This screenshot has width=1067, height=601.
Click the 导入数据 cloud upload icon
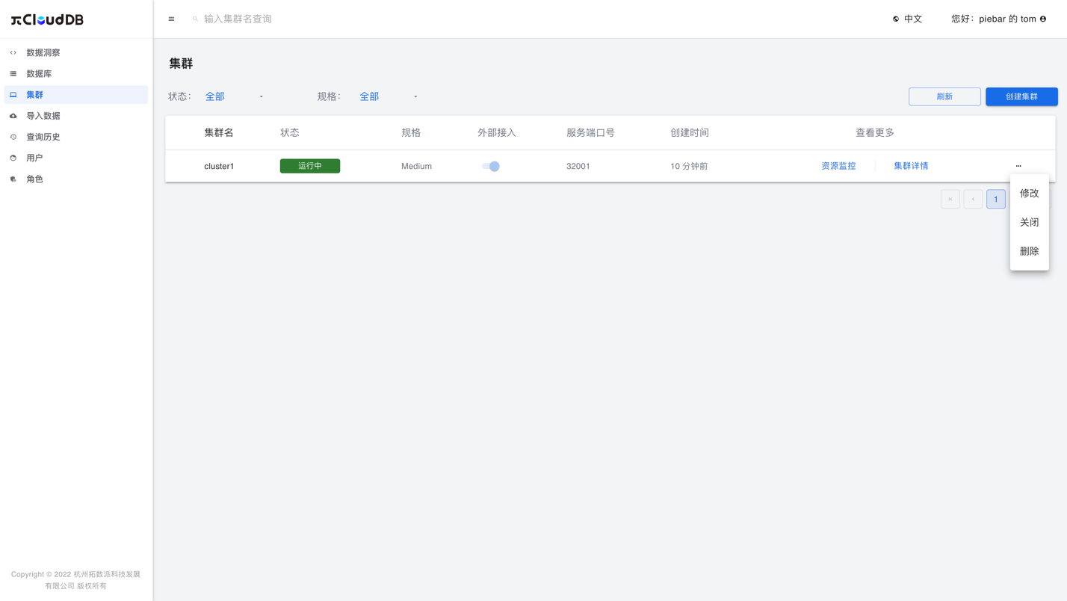pos(13,116)
